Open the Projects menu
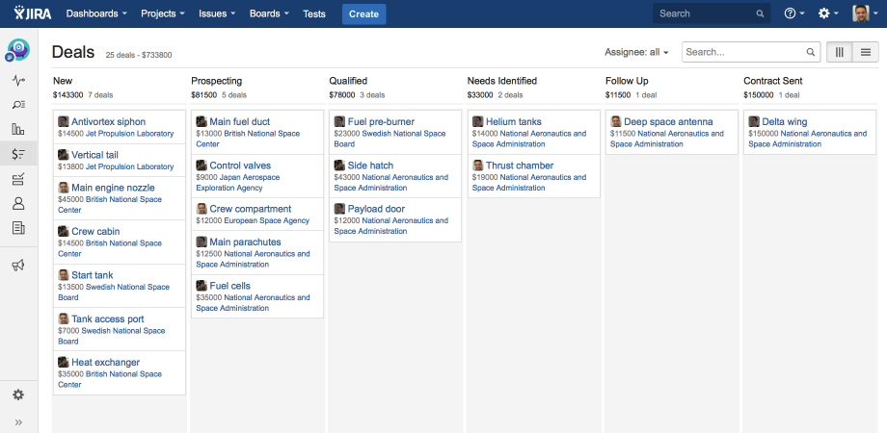Viewport: 887px width, 433px height. click(163, 13)
